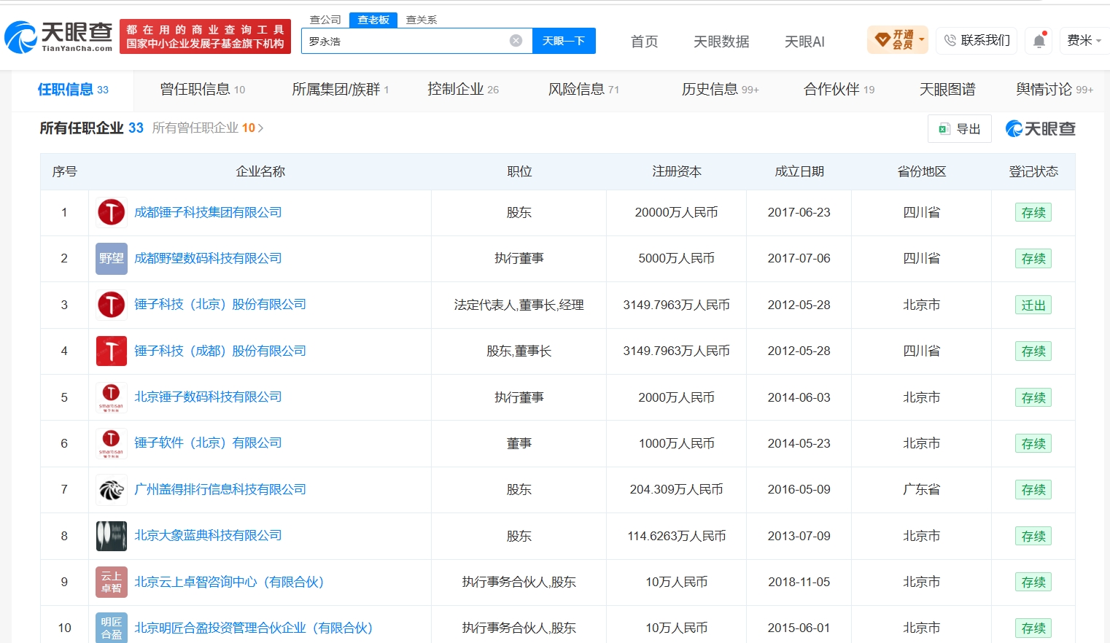Open the 所属集团/族群 tab
Viewport: 1110px width, 643px height.
click(341, 90)
